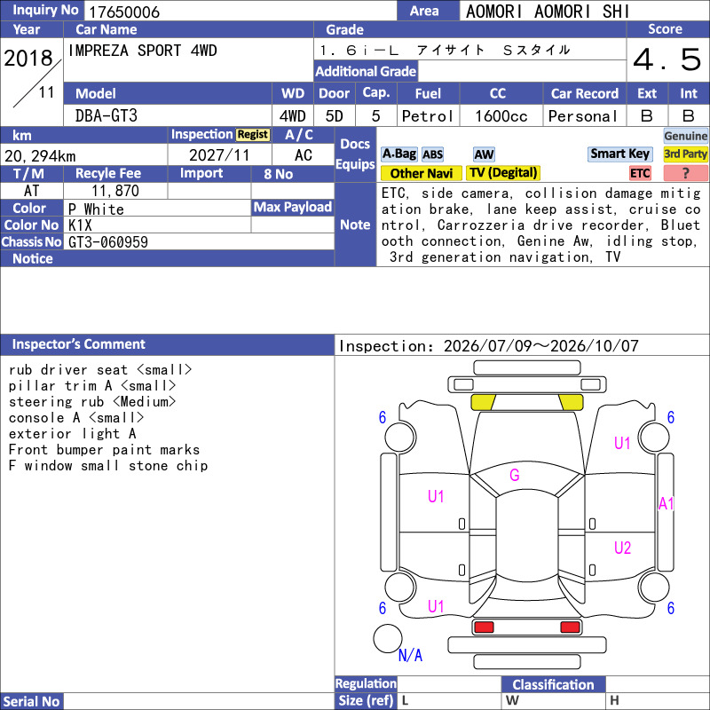Viewport: 710px width, 710px height.
Task: Click the red question mark badge
Action: tap(685, 173)
